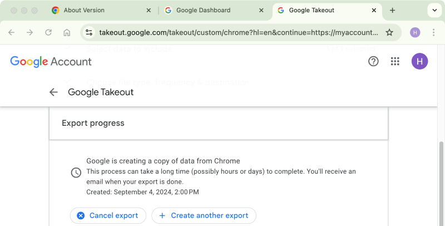The height and width of the screenshot is (226, 445).
Task: Open the Chrome profile avatar in toolbar
Action: (x=415, y=32)
